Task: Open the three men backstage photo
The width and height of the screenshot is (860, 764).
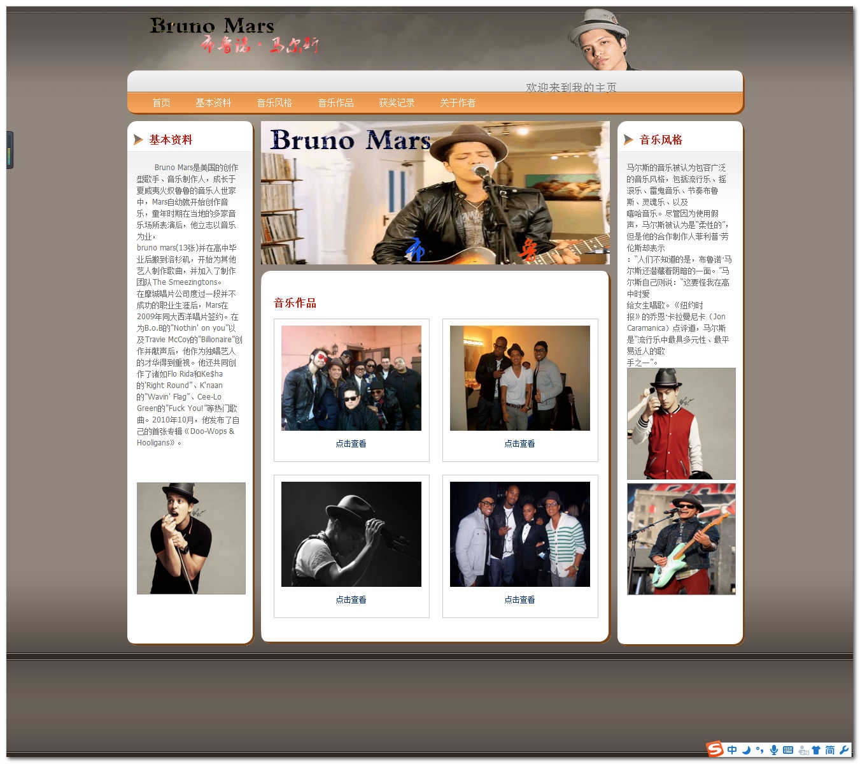Action: [520, 378]
